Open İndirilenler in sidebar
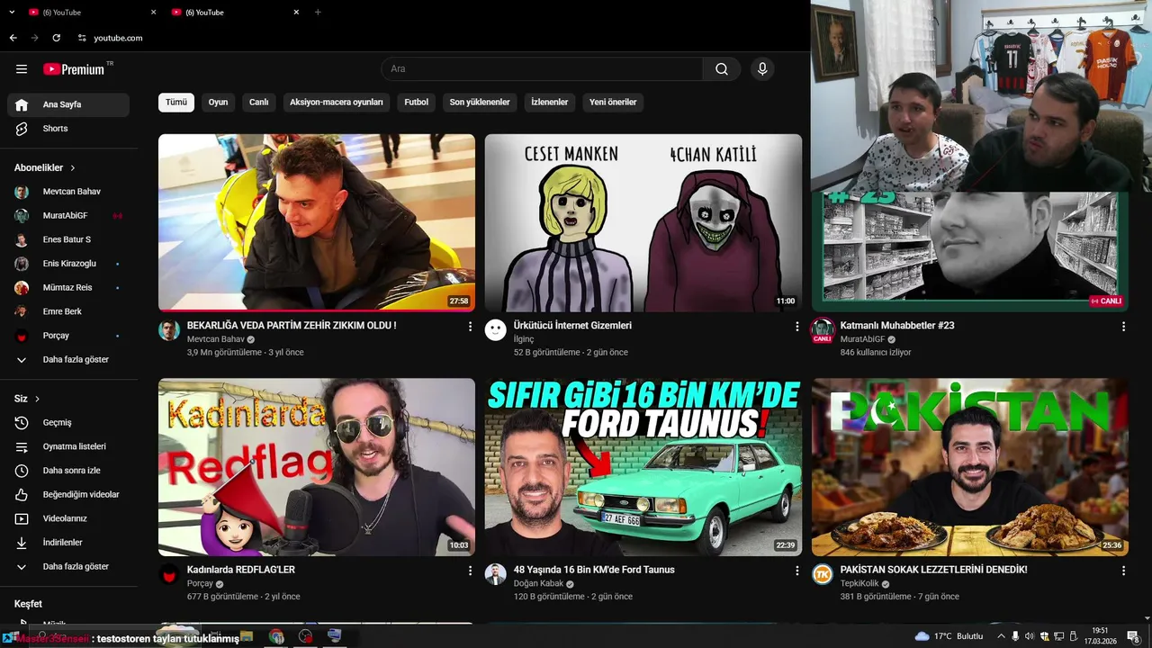This screenshot has width=1152, height=648. 68,543
